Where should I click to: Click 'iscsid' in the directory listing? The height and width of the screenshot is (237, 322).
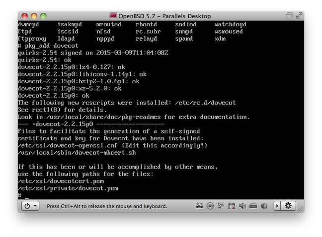tap(68, 32)
